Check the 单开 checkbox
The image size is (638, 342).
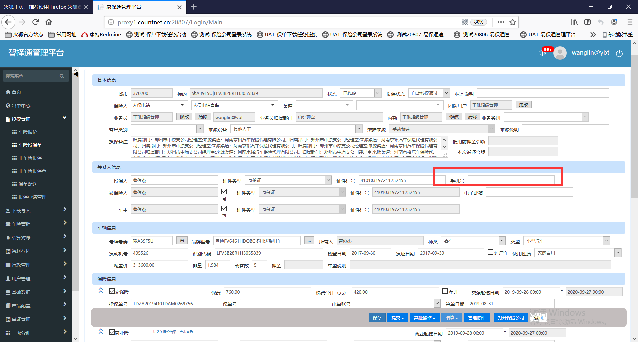(445, 291)
